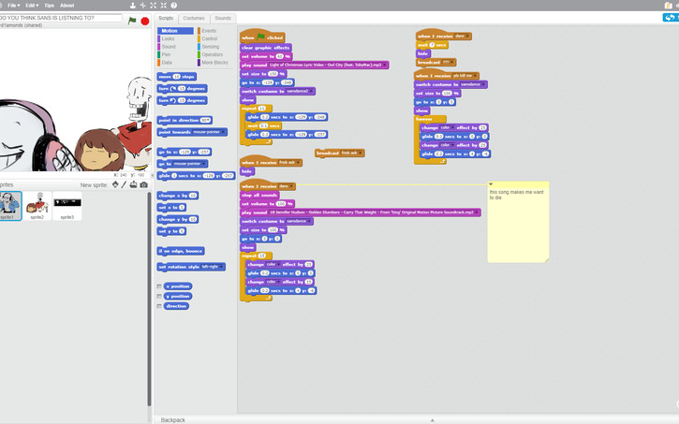
Task: Click the 'turn counterclockwise 15 degrees' palette block
Action: point(182,100)
